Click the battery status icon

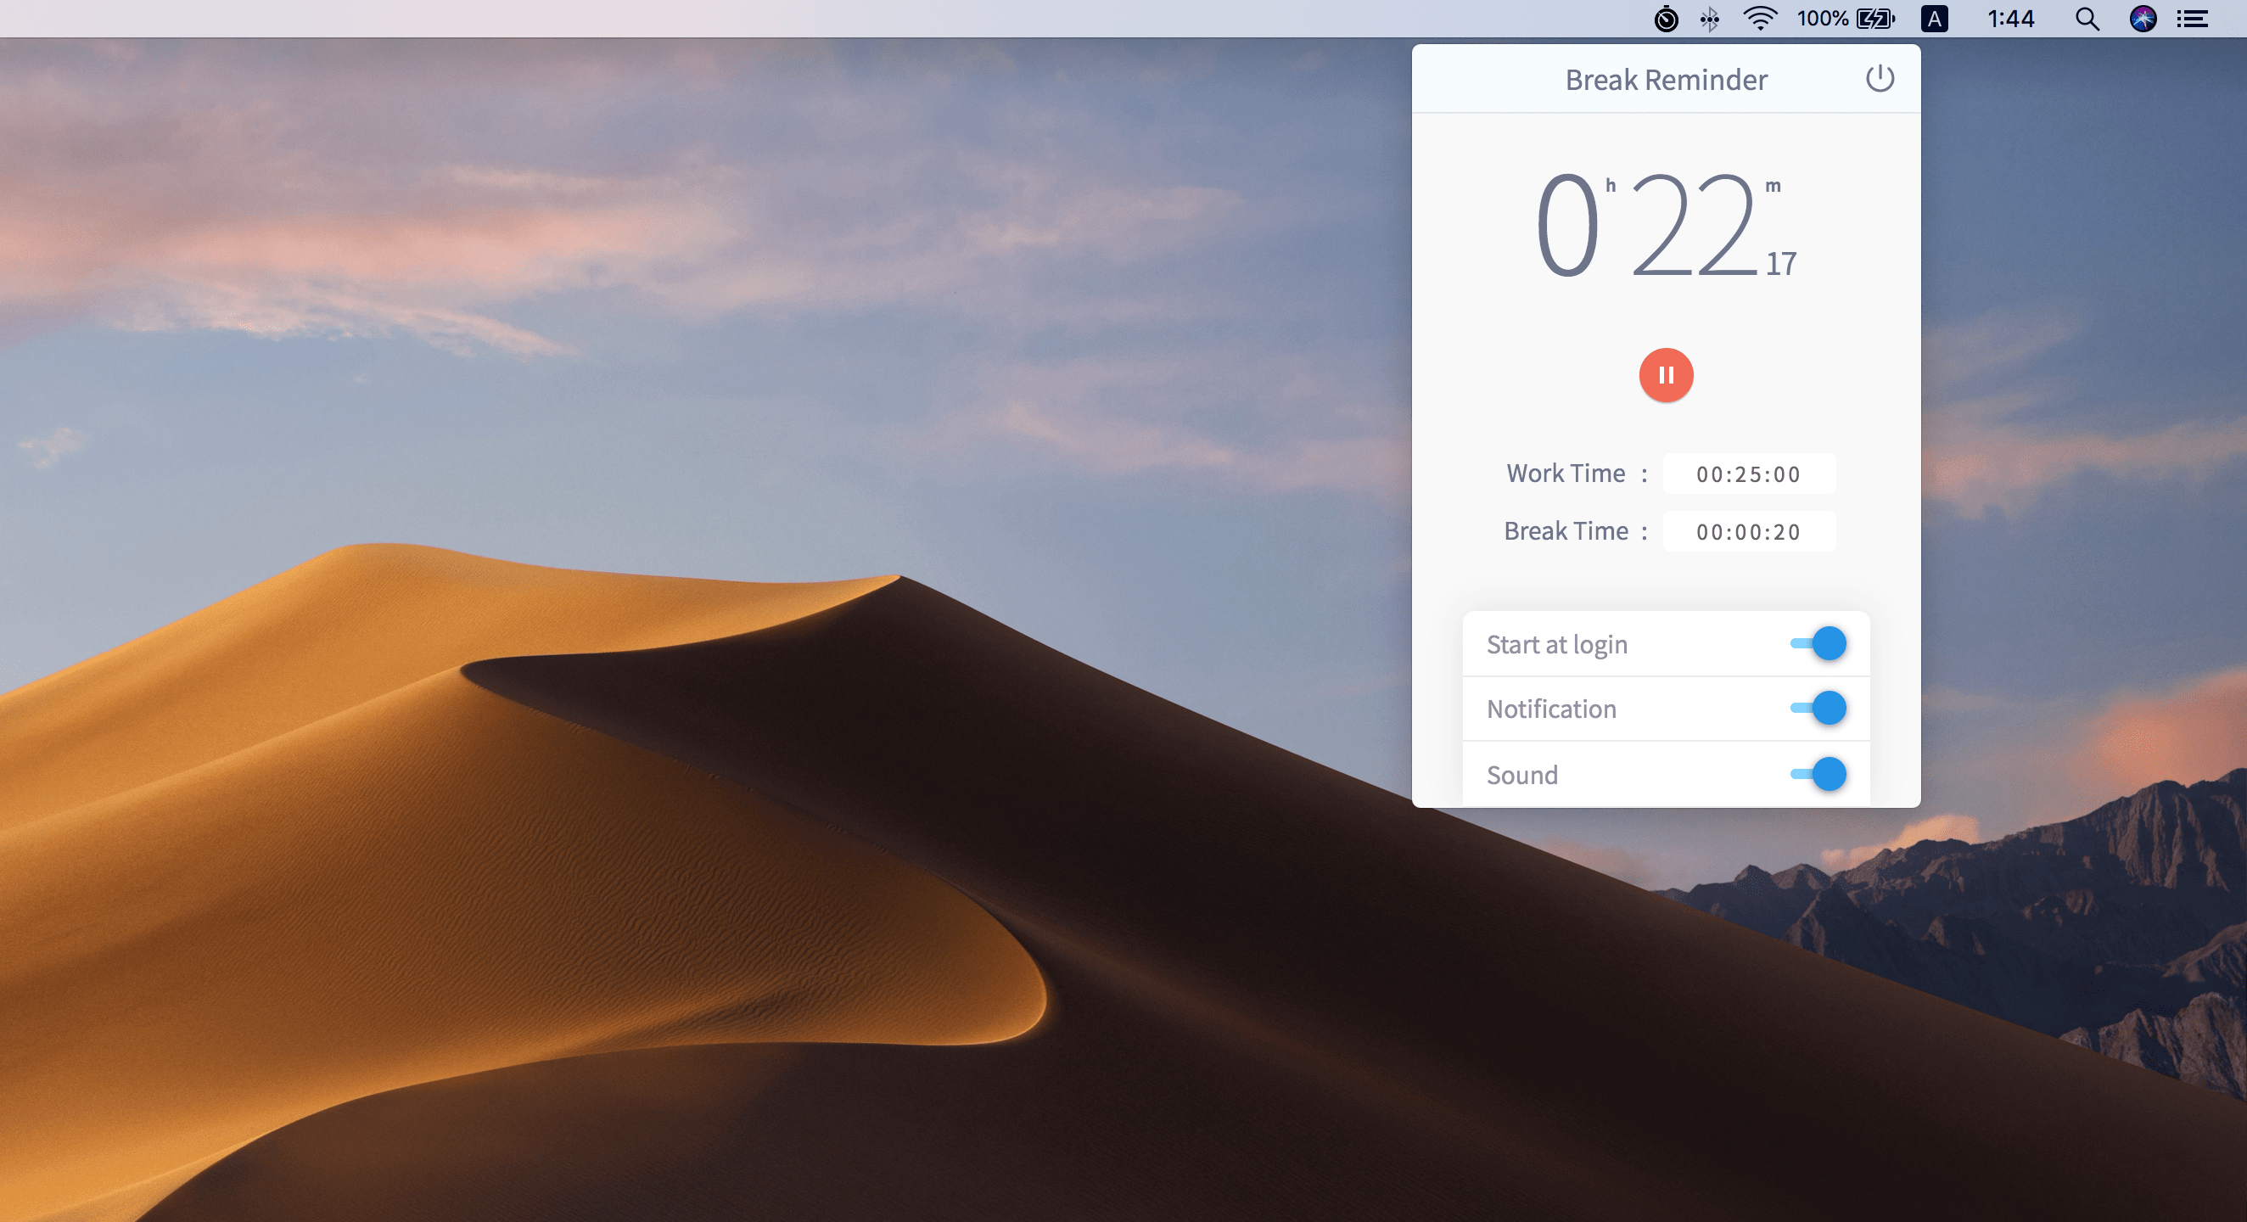pos(1874,19)
